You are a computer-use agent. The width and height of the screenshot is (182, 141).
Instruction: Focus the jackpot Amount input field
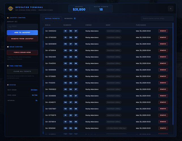point(22,27)
